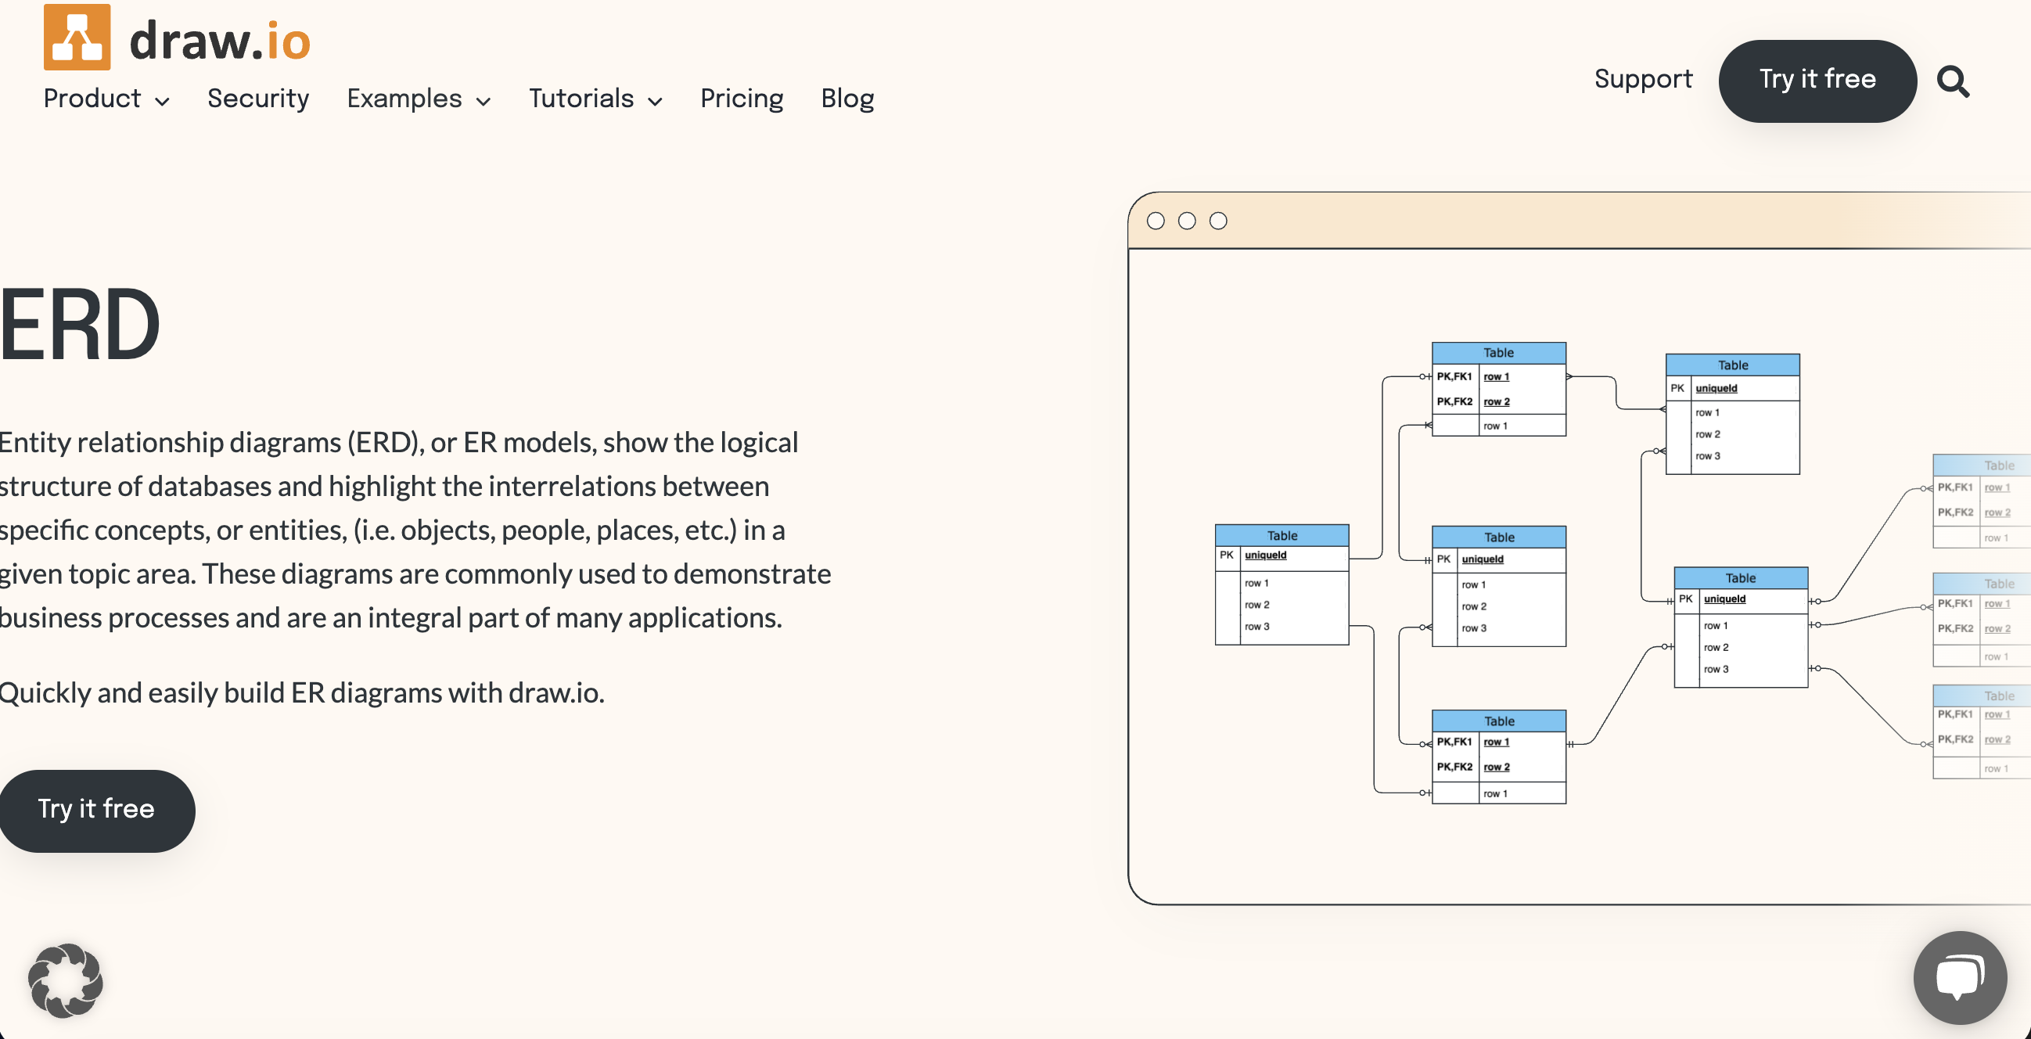This screenshot has height=1039, width=2031.
Task: Open the Pricing page
Action: pyautogui.click(x=741, y=99)
